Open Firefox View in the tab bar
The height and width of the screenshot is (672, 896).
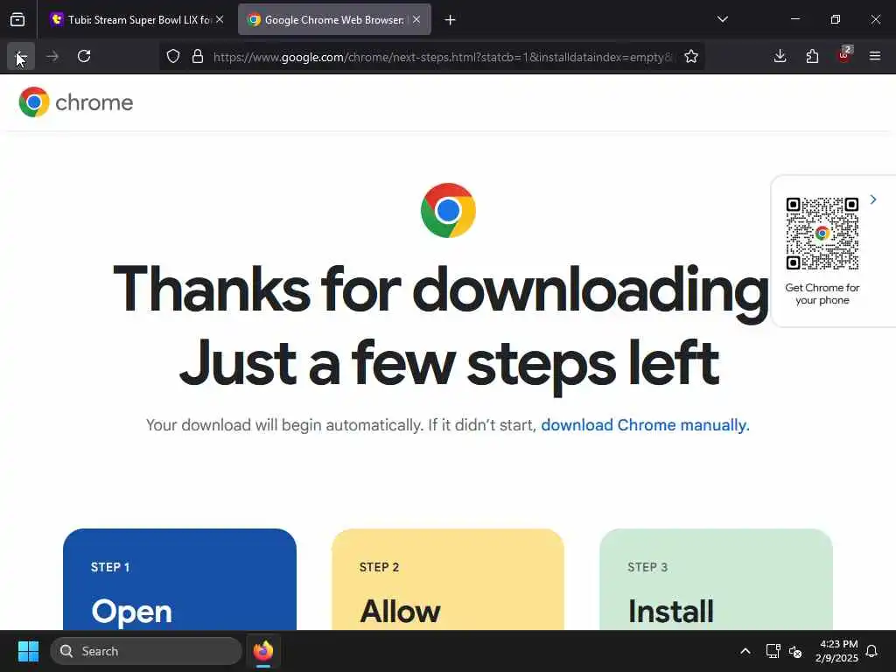pos(17,19)
